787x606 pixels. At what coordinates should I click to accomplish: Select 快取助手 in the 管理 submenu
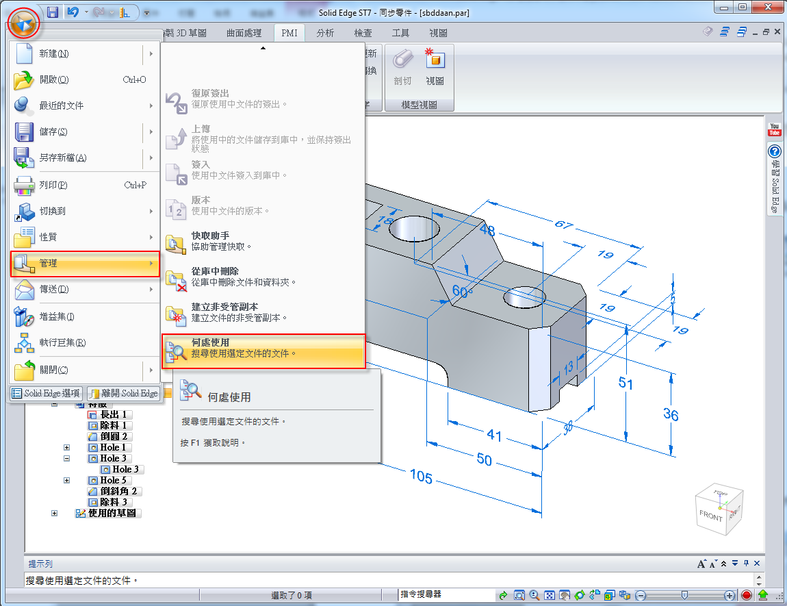pos(263,242)
